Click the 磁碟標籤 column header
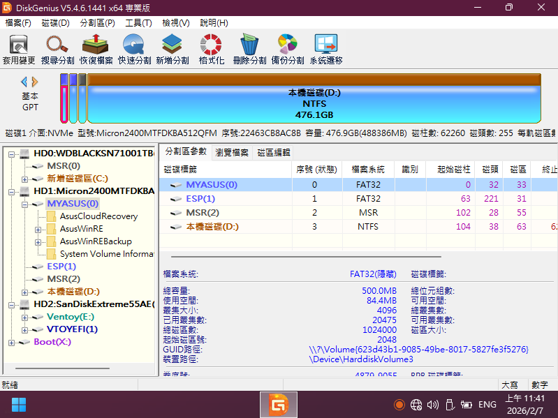558x418 pixels. coord(226,170)
